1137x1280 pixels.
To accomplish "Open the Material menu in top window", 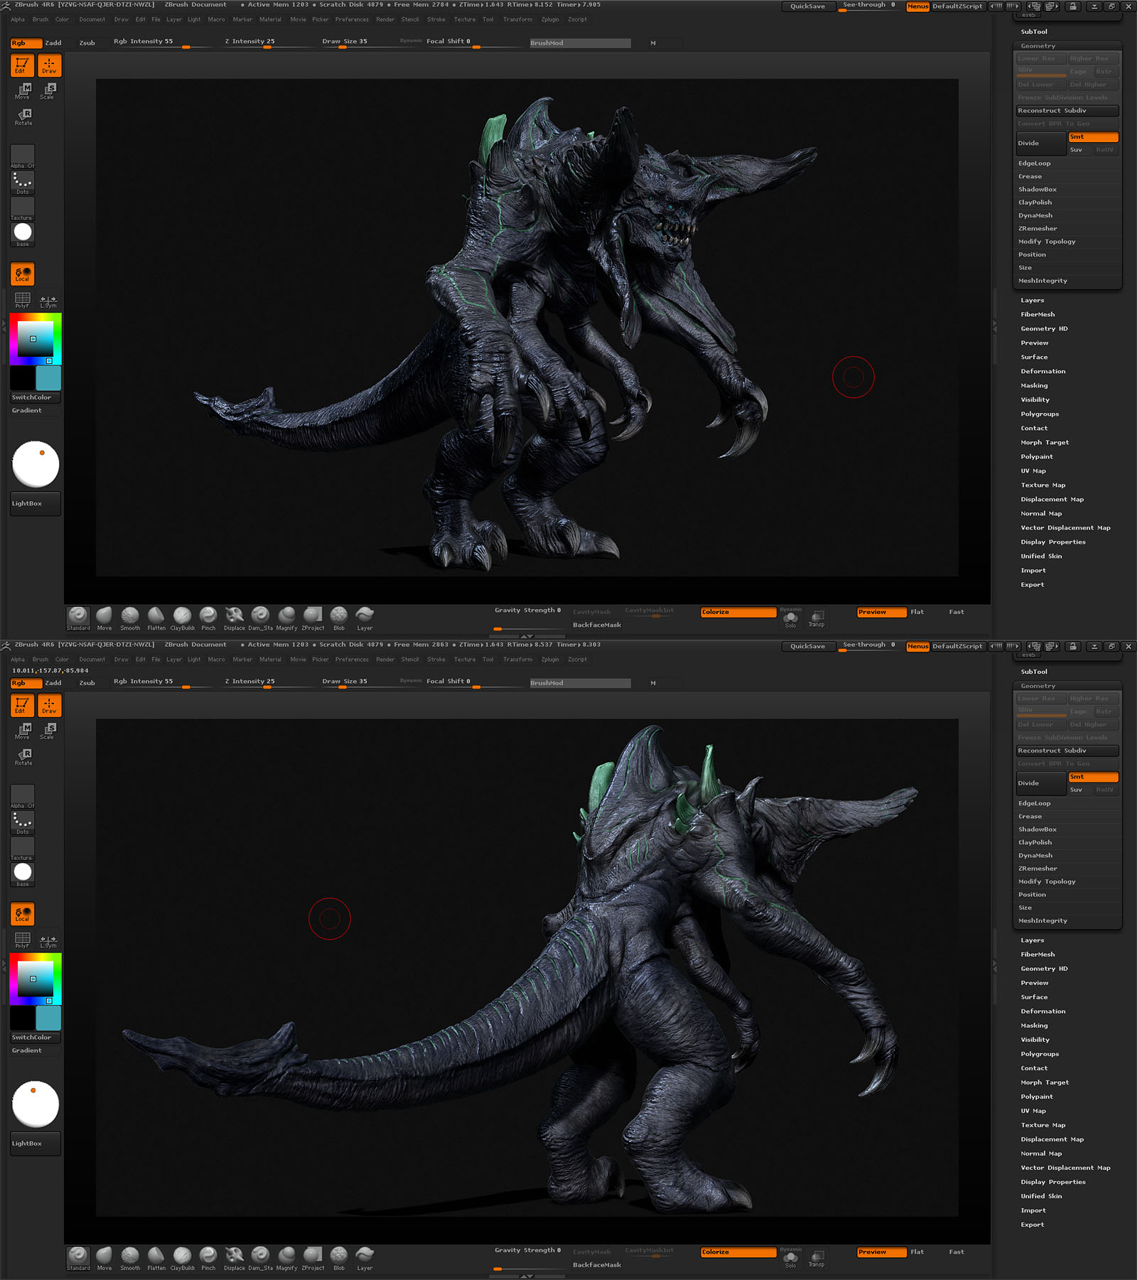I will point(270,20).
